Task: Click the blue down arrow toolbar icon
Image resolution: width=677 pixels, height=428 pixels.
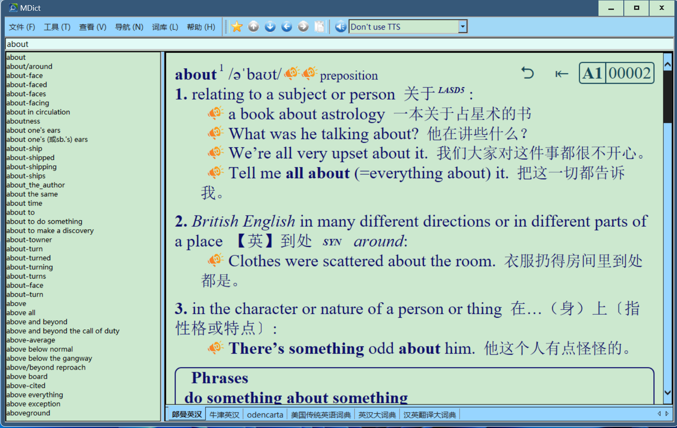Action: click(270, 27)
